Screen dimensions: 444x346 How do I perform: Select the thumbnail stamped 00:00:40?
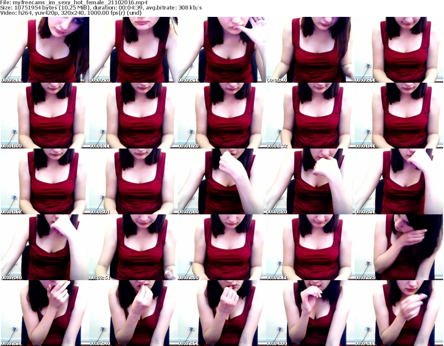(x=310, y=50)
